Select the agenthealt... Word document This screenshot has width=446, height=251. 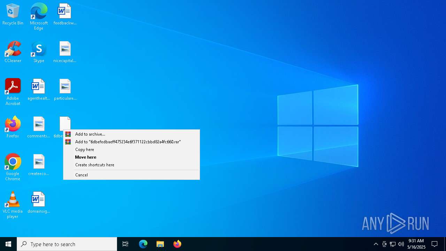point(39,90)
